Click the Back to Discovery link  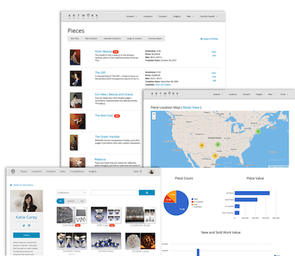click(x=23, y=185)
